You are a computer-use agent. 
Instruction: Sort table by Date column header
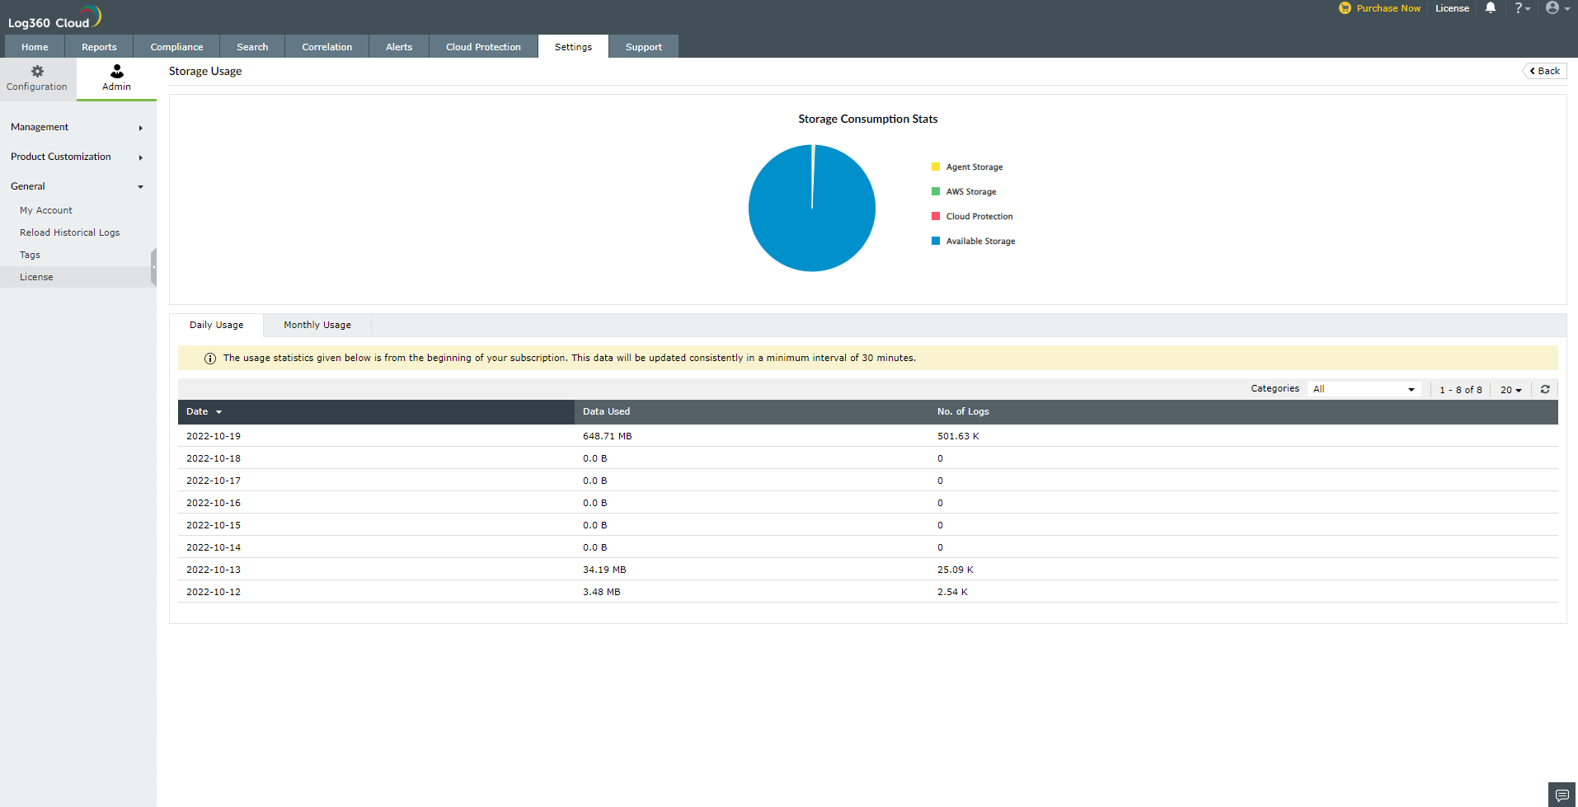pyautogui.click(x=198, y=411)
